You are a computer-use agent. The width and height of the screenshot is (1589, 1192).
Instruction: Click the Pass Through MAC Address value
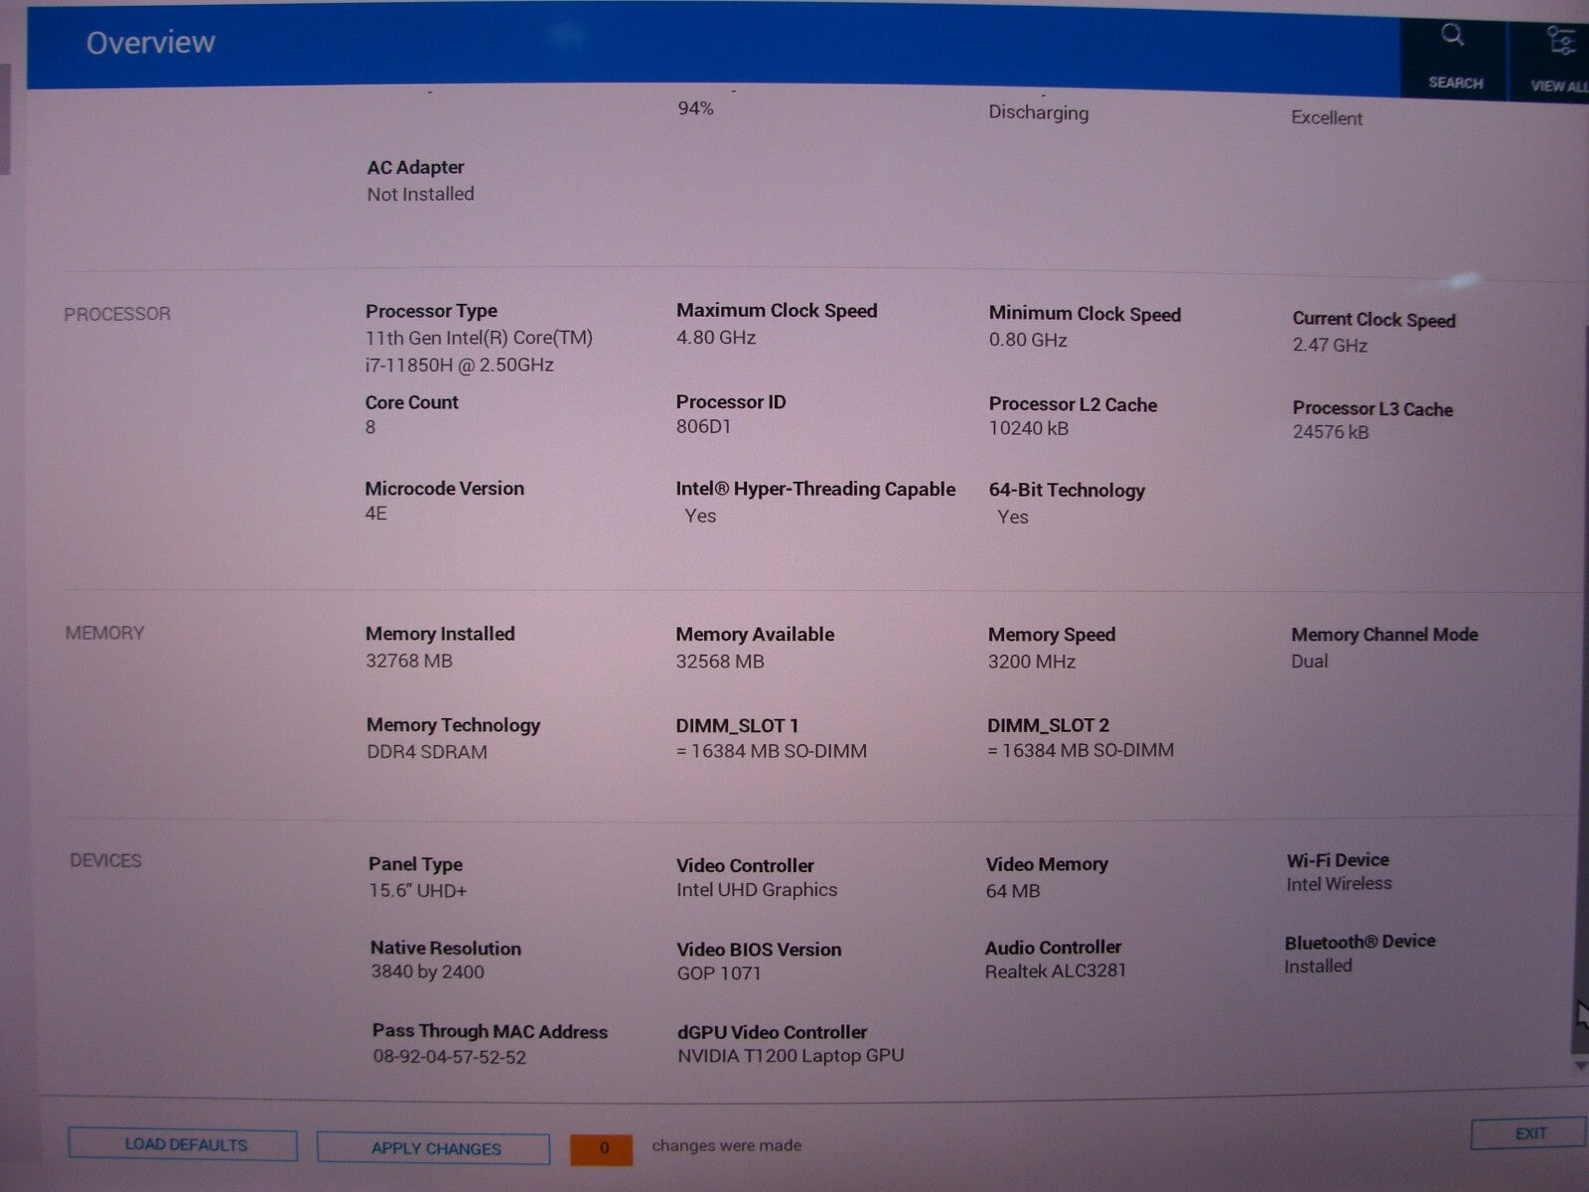tap(449, 1057)
